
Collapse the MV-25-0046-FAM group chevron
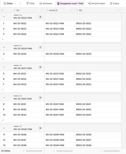pos(4,128)
